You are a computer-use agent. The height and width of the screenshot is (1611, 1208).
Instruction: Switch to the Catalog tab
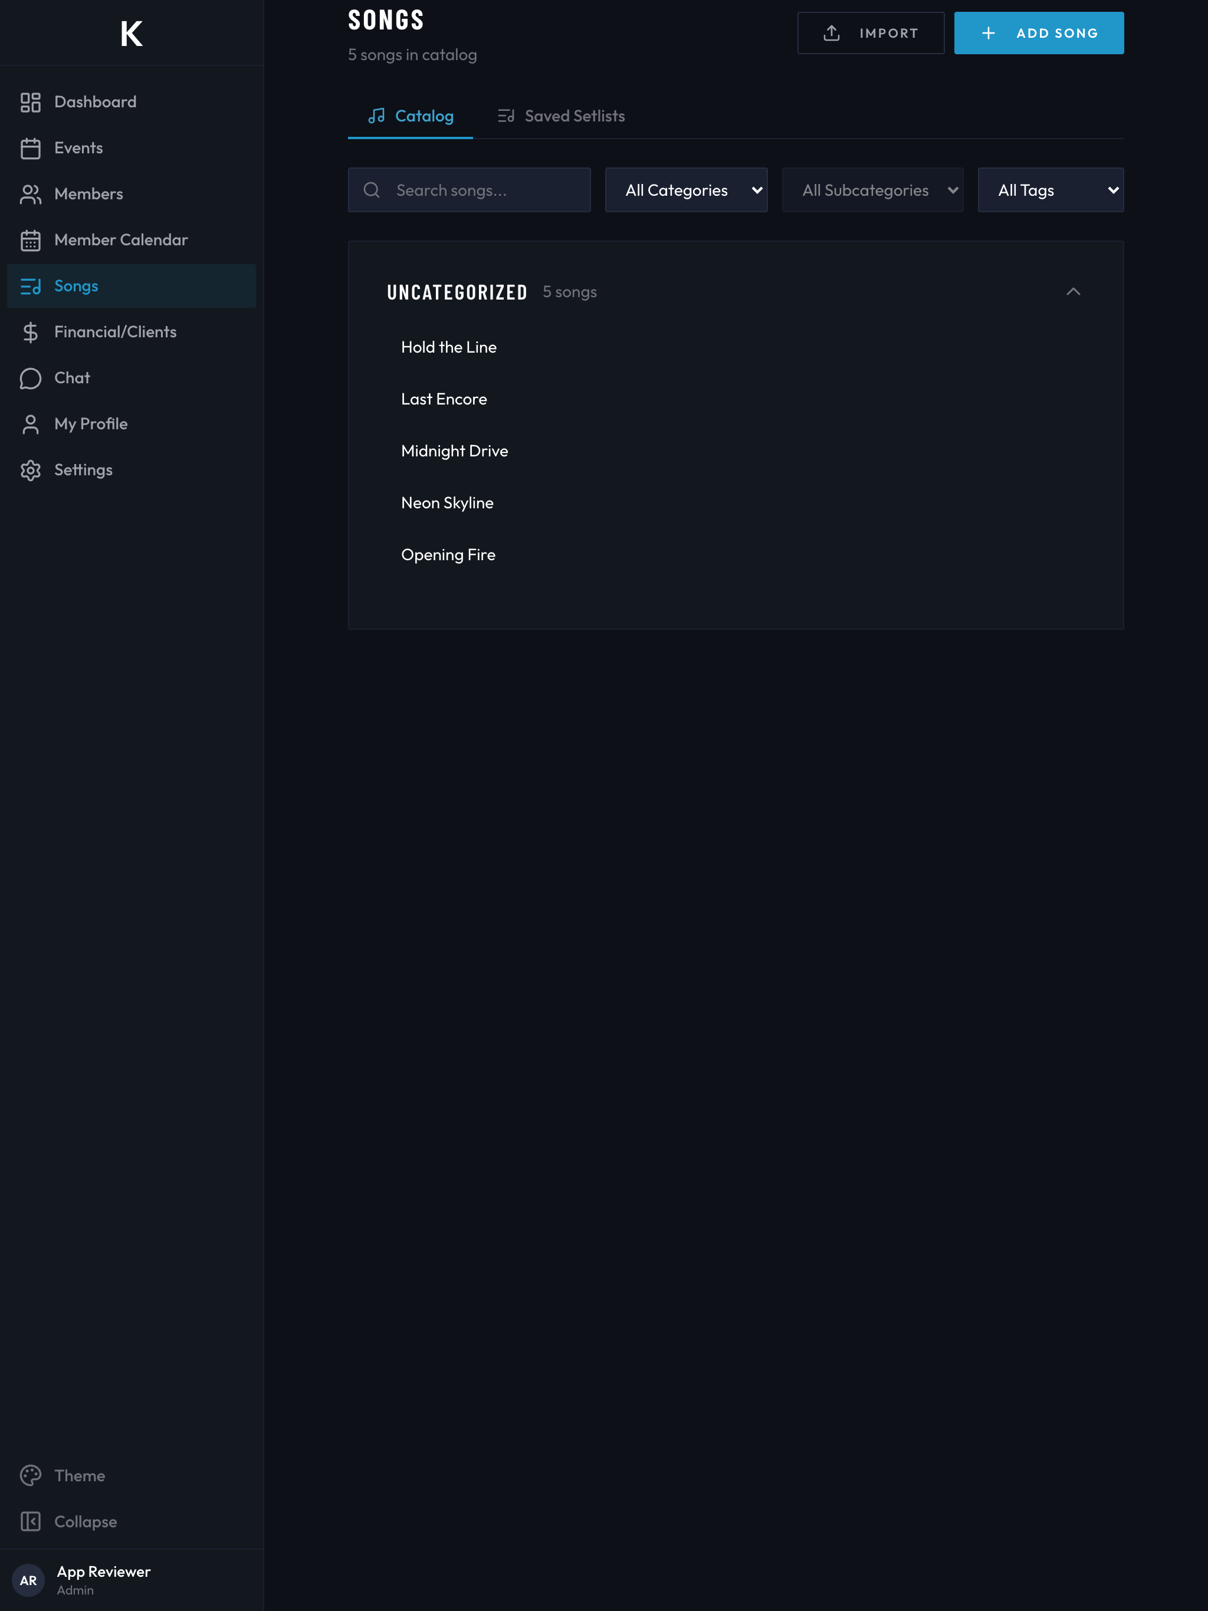(410, 116)
